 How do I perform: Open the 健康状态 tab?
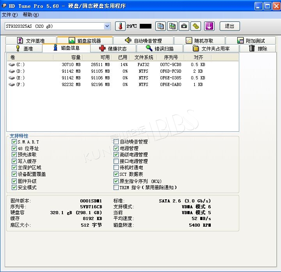click(113, 48)
